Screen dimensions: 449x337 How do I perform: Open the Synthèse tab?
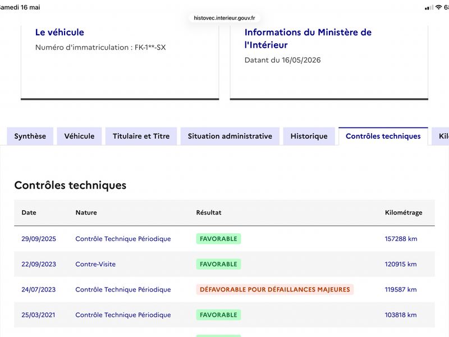(30, 136)
